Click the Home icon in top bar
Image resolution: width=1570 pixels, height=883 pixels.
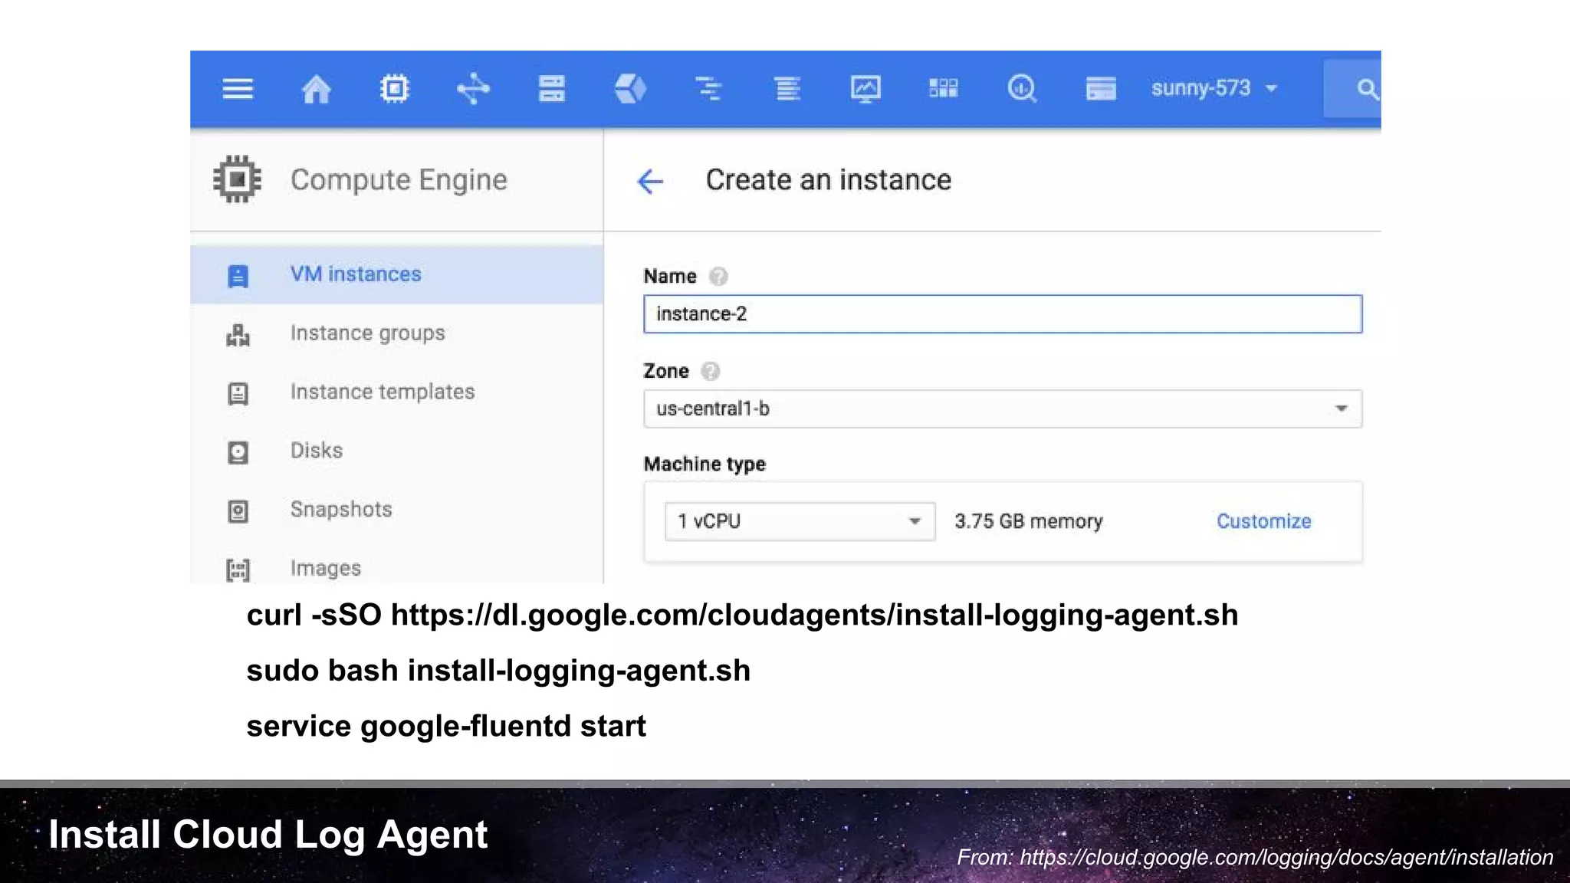tap(316, 89)
